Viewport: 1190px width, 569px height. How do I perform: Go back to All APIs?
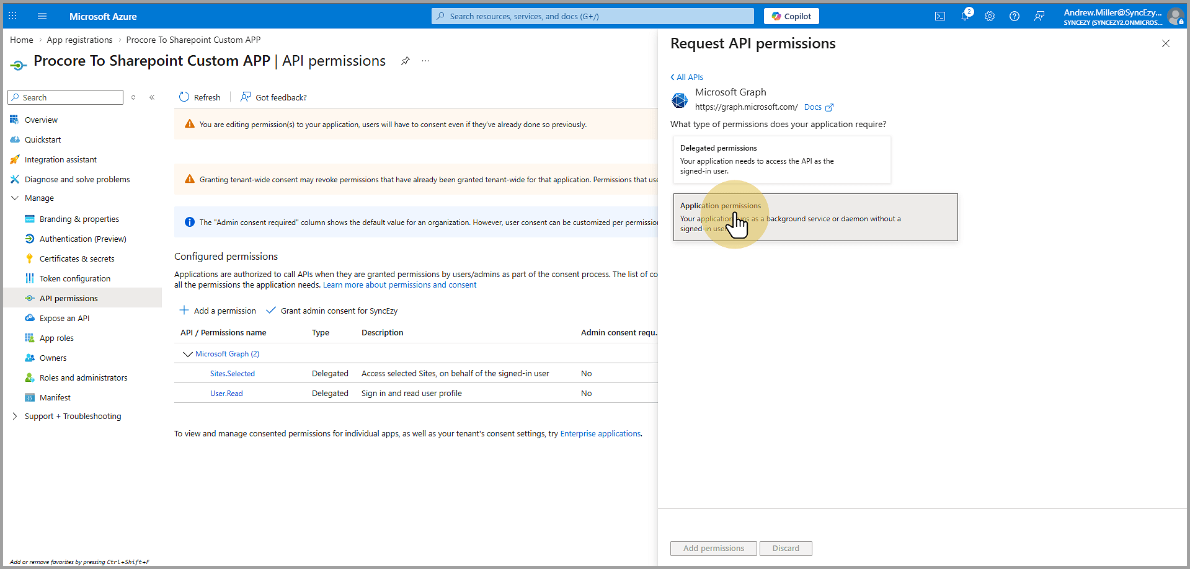[x=687, y=77]
